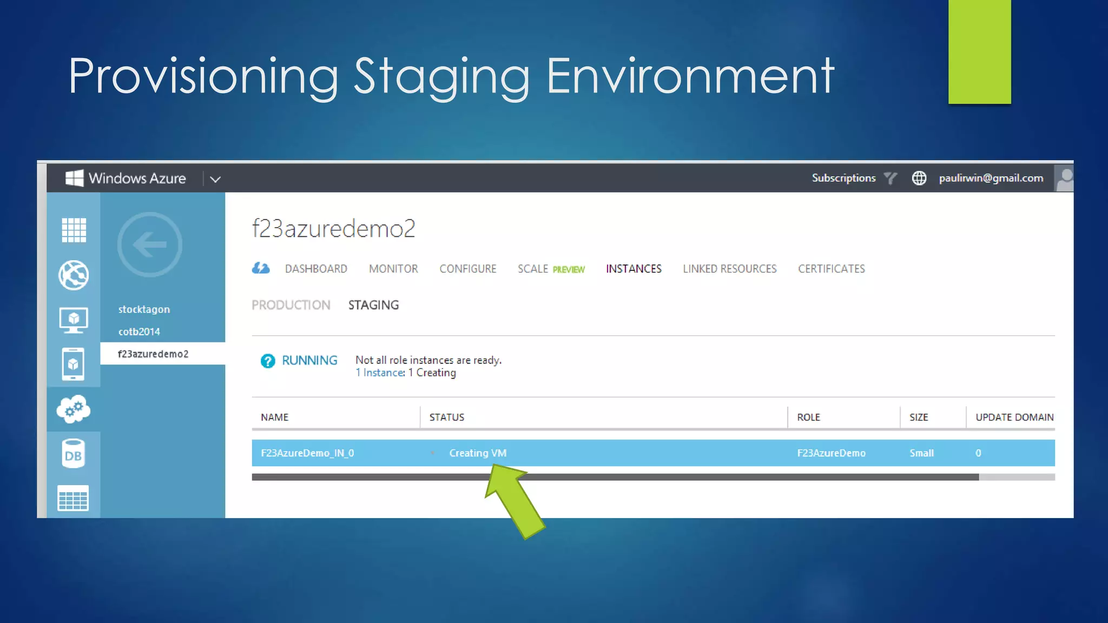Image resolution: width=1108 pixels, height=623 pixels.
Task: Open the language globe icon
Action: click(x=919, y=178)
